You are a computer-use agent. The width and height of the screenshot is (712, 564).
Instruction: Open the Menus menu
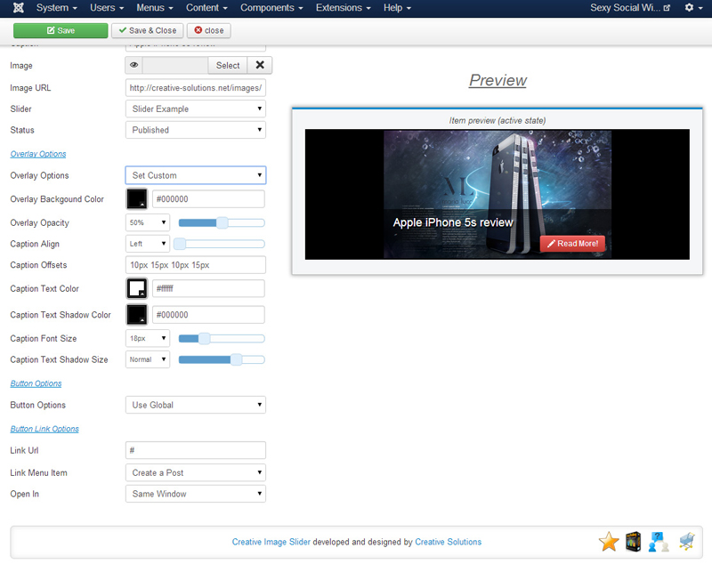tap(154, 8)
